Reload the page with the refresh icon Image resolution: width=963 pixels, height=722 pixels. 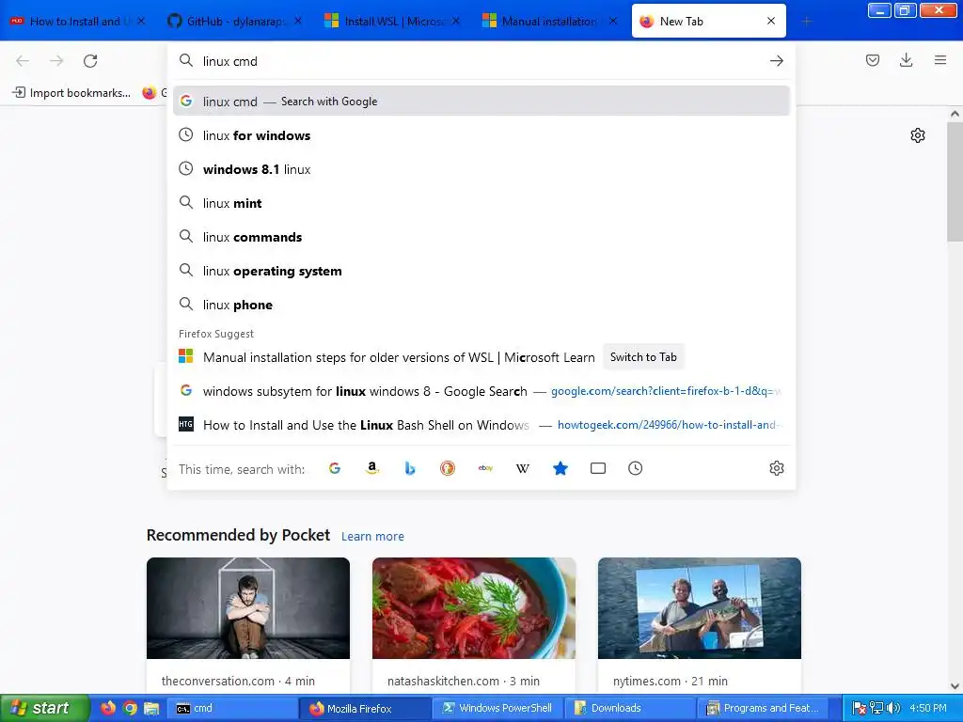pyautogui.click(x=90, y=61)
